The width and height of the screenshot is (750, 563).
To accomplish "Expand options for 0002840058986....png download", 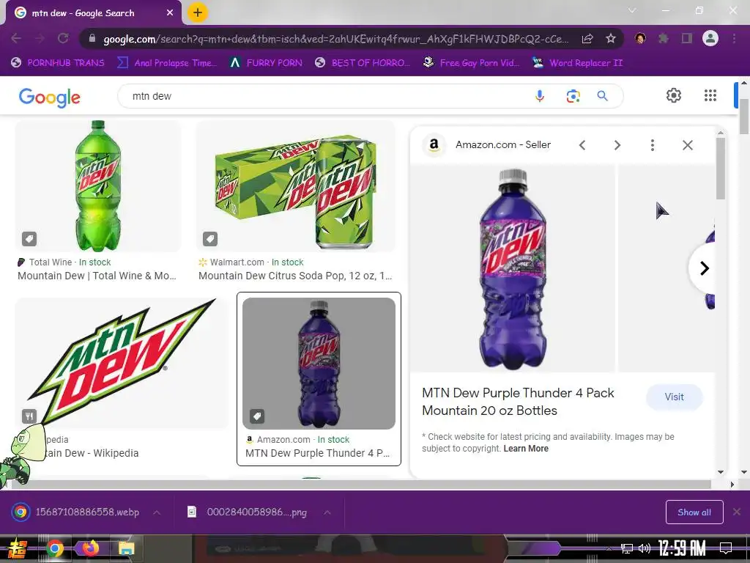I will click(327, 512).
